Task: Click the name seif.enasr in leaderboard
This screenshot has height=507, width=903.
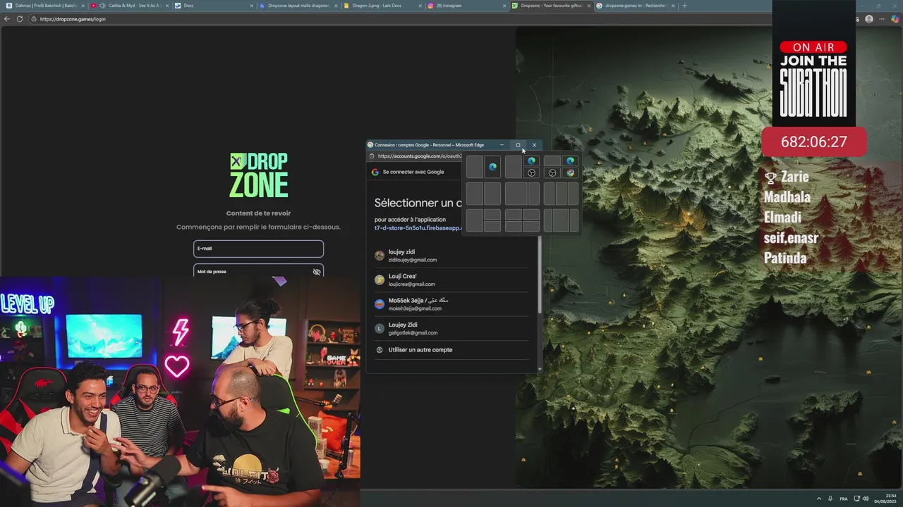Action: pos(791,238)
